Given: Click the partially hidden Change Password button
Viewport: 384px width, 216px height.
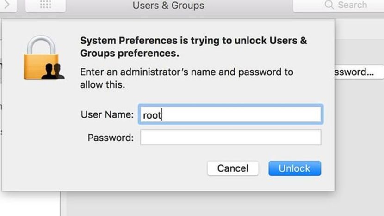Looking at the screenshot, I should click(x=359, y=72).
